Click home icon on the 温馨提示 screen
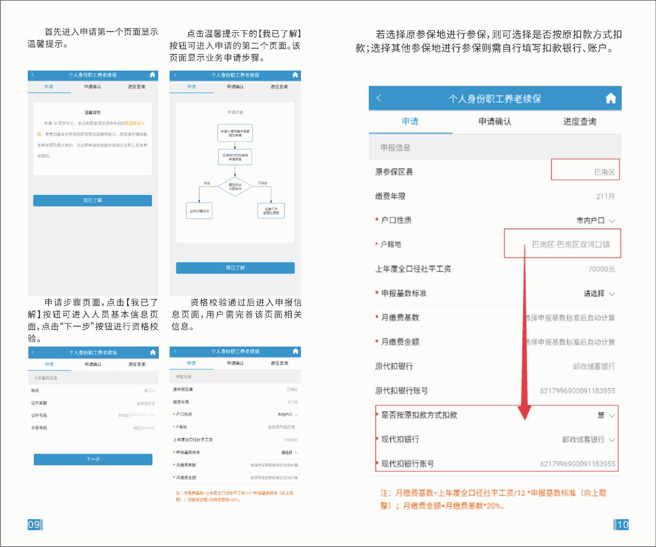 pos(152,75)
